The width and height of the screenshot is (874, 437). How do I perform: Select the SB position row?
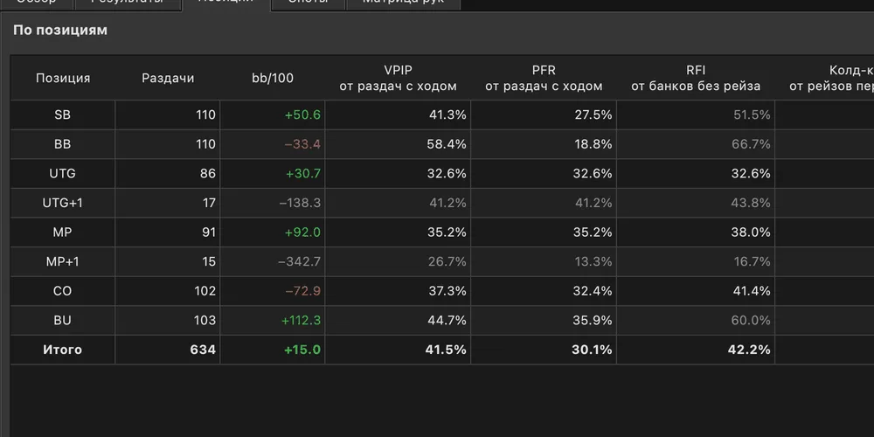(442, 114)
